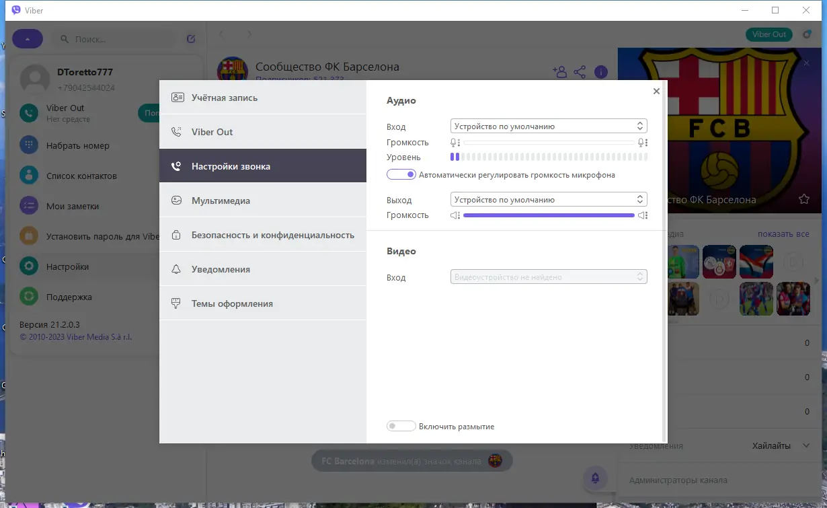This screenshot has width=827, height=508.
Task: Open the video input device dropdown
Action: (549, 277)
